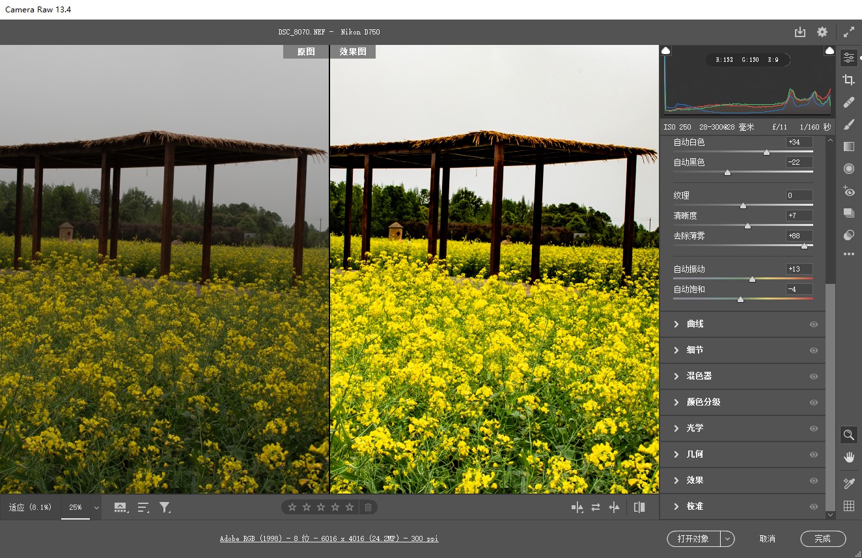Open the zoom level dropdown arrow

coord(96,507)
